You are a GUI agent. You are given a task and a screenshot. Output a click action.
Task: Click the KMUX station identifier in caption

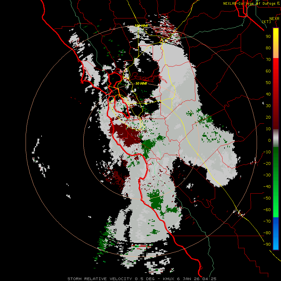click(169, 279)
